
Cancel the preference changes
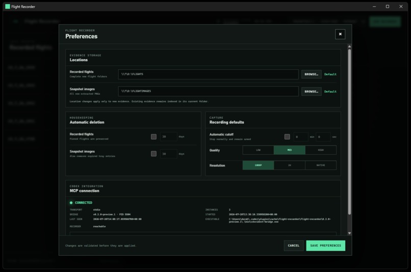[x=293, y=246]
